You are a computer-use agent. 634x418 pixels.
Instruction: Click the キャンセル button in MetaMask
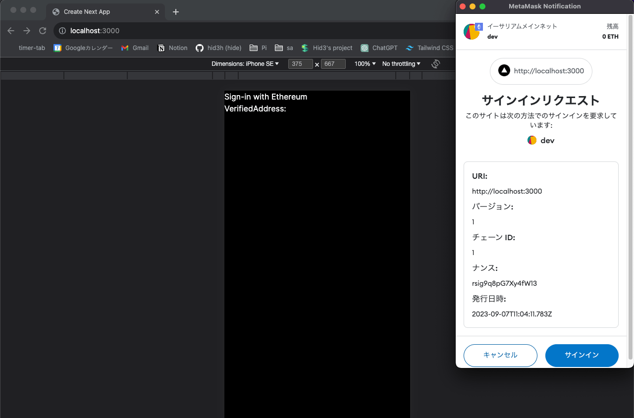[500, 355]
